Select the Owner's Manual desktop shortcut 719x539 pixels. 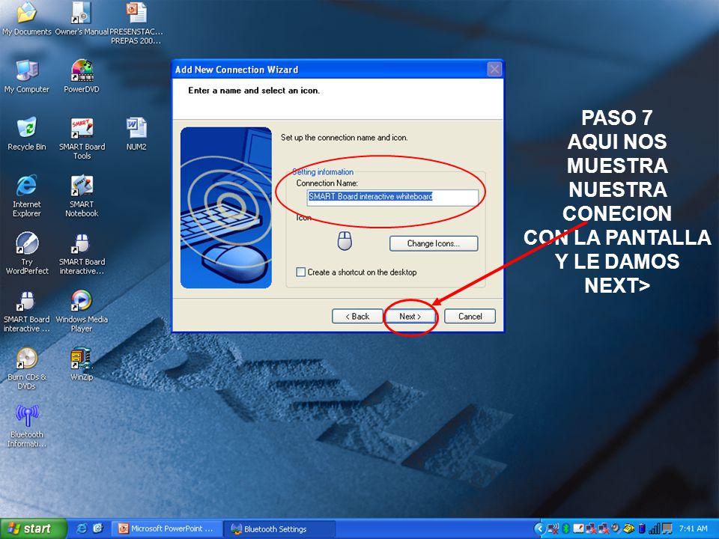click(x=82, y=19)
